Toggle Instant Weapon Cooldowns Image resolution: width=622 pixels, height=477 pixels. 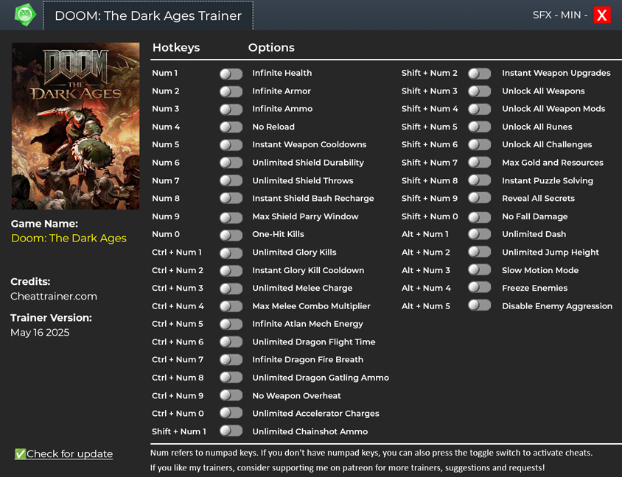pyautogui.click(x=231, y=145)
